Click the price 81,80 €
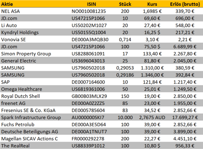The width and height of the screenshot is (203, 149). [x=152, y=61]
